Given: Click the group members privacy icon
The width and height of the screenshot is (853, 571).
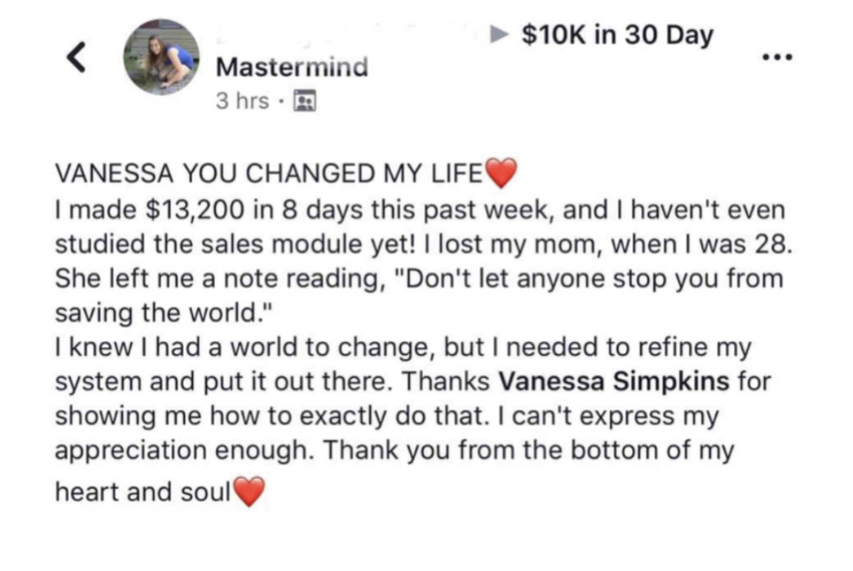Looking at the screenshot, I should [304, 101].
